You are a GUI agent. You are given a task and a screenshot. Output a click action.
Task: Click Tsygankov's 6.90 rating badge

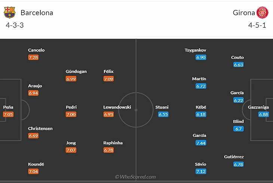pos(201,57)
